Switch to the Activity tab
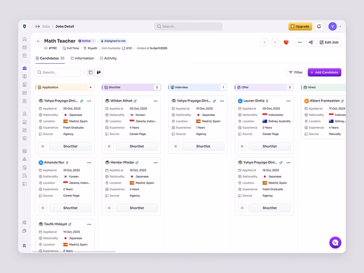364x273 pixels. pyautogui.click(x=108, y=58)
